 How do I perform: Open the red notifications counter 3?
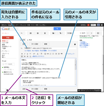[88, 25]
